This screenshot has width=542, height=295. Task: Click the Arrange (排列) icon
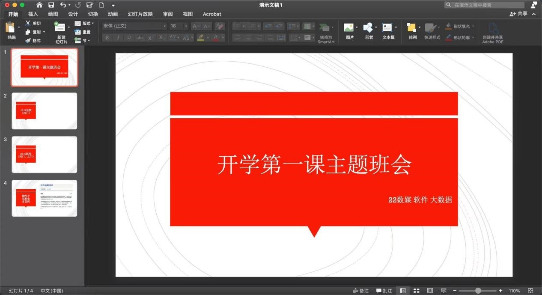pyautogui.click(x=411, y=28)
